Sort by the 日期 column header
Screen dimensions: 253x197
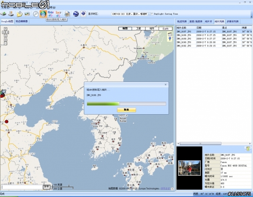pos(209,28)
